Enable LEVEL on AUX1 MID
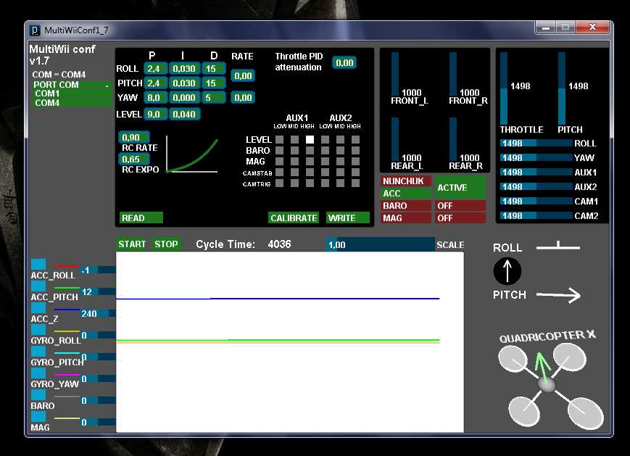The image size is (630, 456). (x=294, y=139)
